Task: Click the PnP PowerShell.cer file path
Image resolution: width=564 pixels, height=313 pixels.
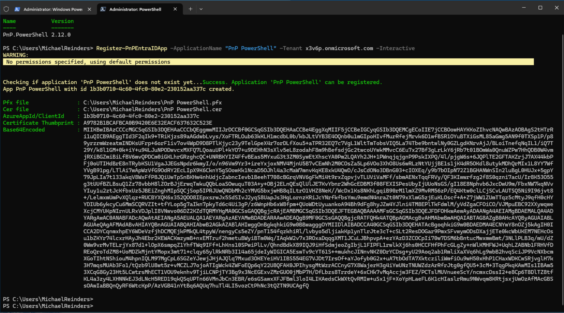Action: (152, 109)
